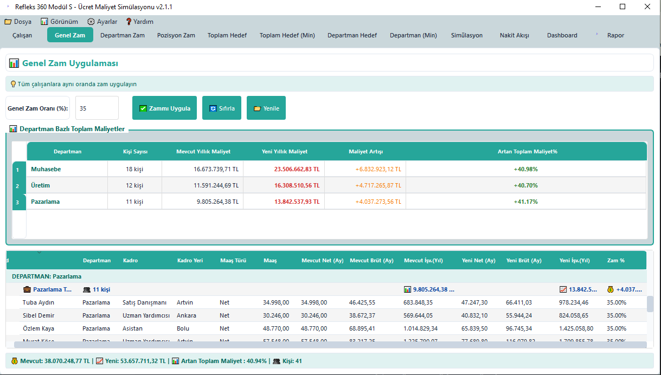Click the bar chart icon beside Görünüm

coord(44,22)
